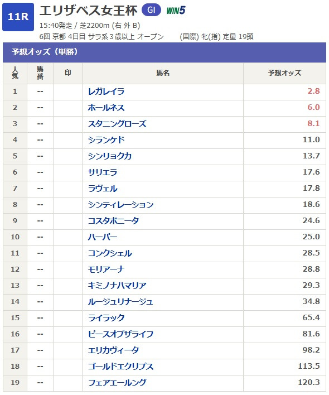Click the 人気 column header
The width and height of the screenshot is (329, 395).
[15, 73]
